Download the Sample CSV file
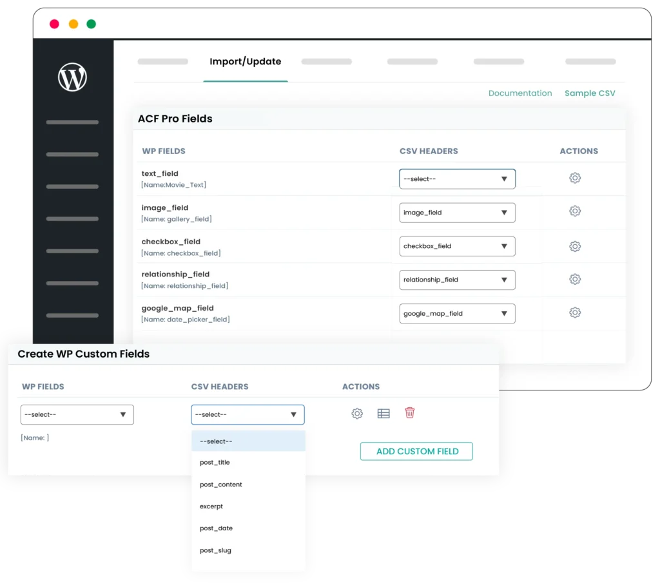This screenshot has height=587, width=660. (590, 93)
